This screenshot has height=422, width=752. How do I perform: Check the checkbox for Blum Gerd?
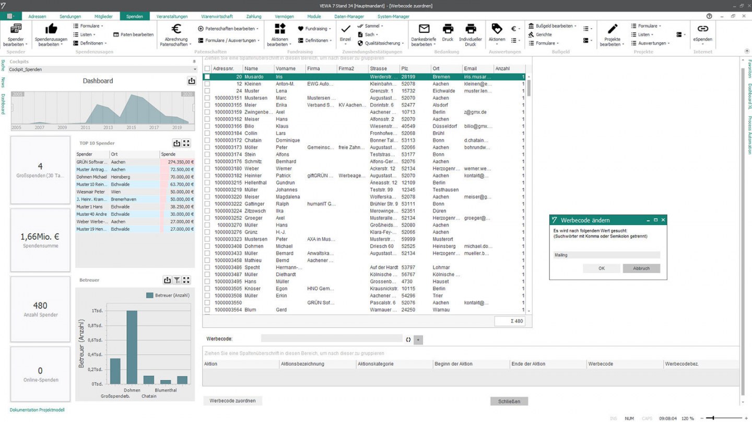(207, 310)
